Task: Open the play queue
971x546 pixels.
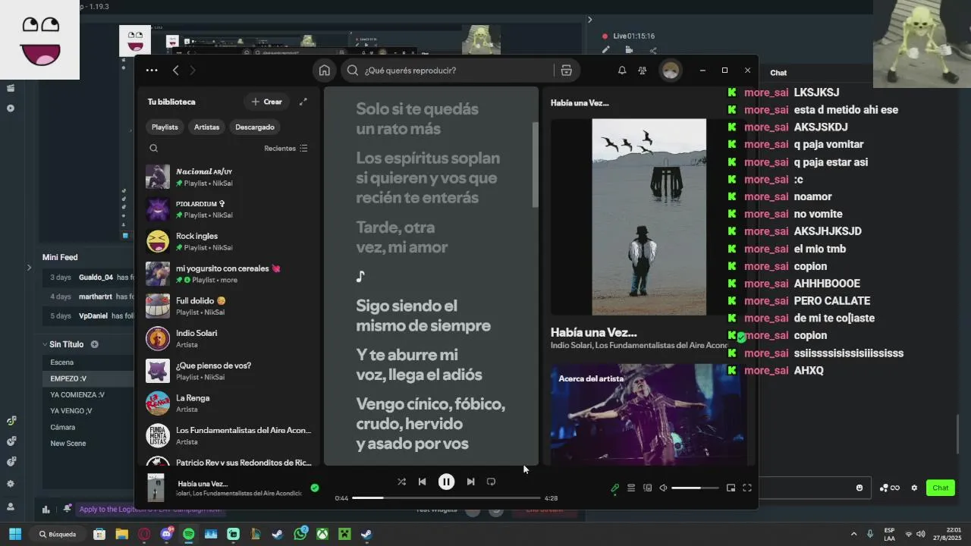Action: click(x=631, y=488)
